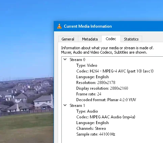Screen dimensions: 163x143
Task: Select the Channels: Stereo row
Action: tap(91, 128)
